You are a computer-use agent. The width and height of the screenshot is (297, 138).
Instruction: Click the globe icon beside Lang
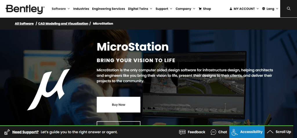point(263,9)
